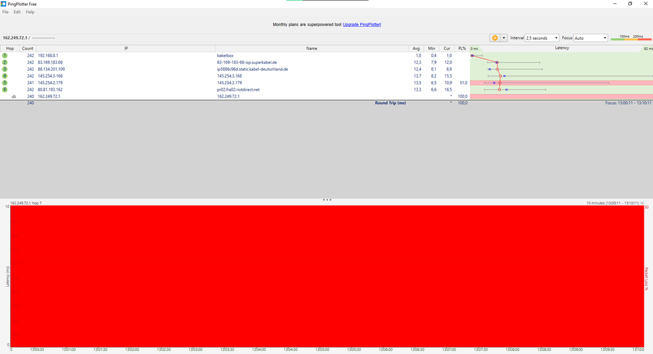Screen dimensions: 653x354
Task: Select IP 88.134.201.109 row
Action: pos(51,69)
